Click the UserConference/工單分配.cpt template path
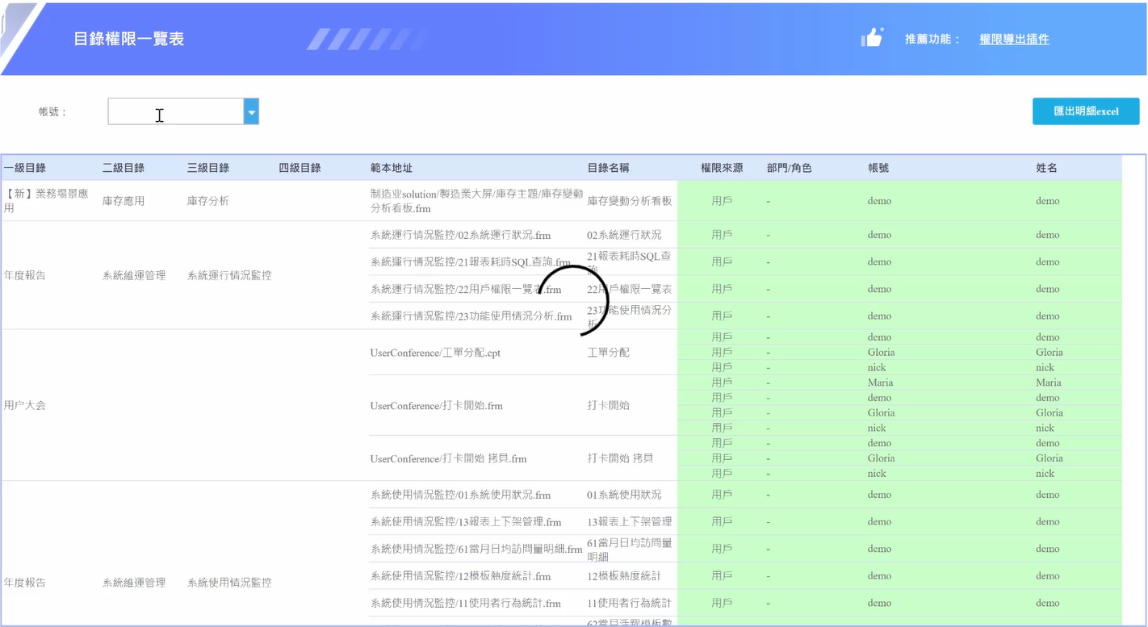 click(435, 353)
